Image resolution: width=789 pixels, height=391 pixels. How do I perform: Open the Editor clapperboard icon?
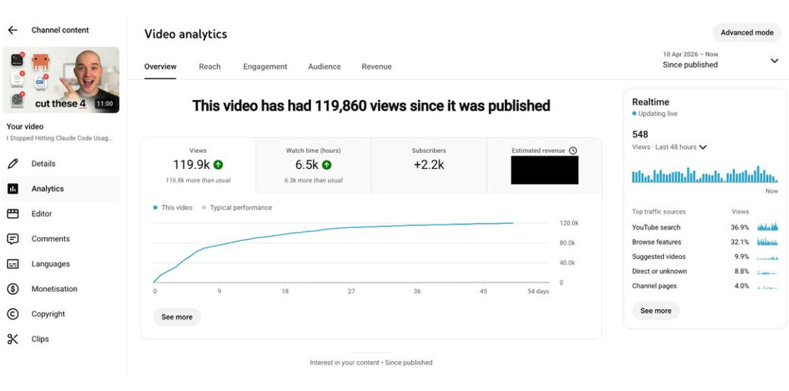click(x=13, y=214)
